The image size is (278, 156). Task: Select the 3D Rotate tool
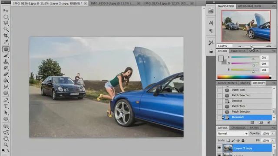[6, 126]
